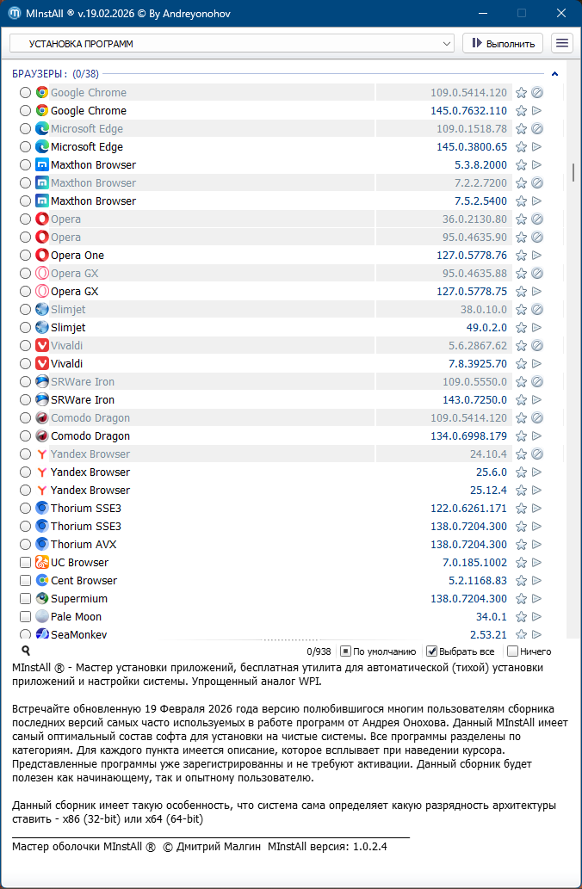Run install arrow for Thorium AVX

tap(536, 545)
